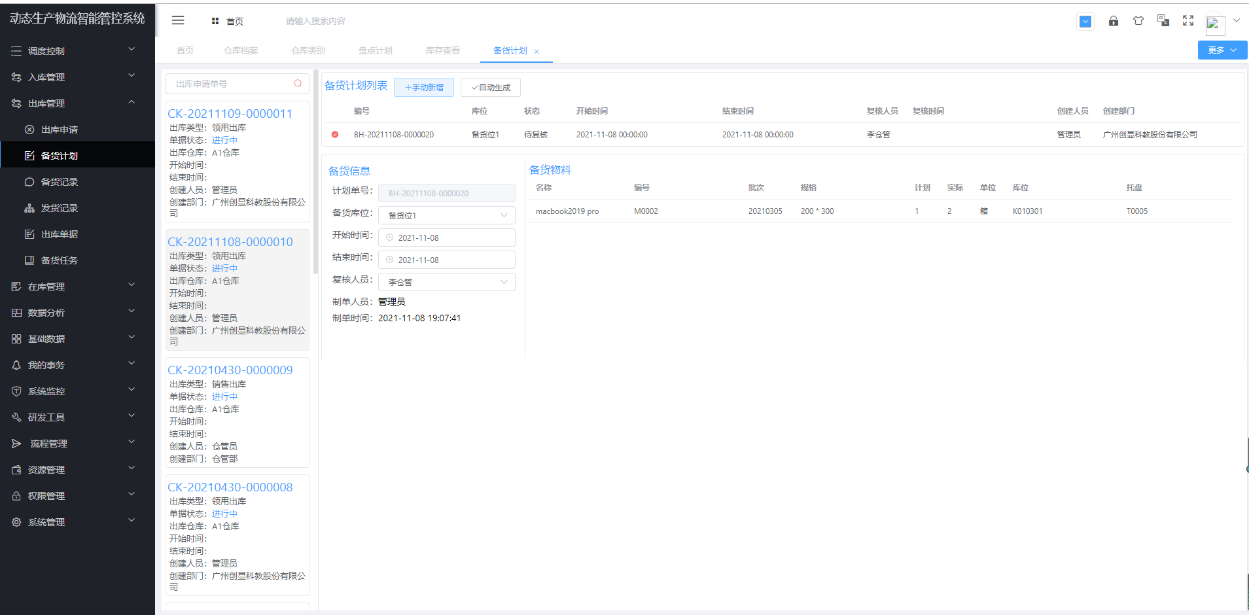Click the lock screen icon
The width and height of the screenshot is (1249, 615).
tap(1114, 21)
